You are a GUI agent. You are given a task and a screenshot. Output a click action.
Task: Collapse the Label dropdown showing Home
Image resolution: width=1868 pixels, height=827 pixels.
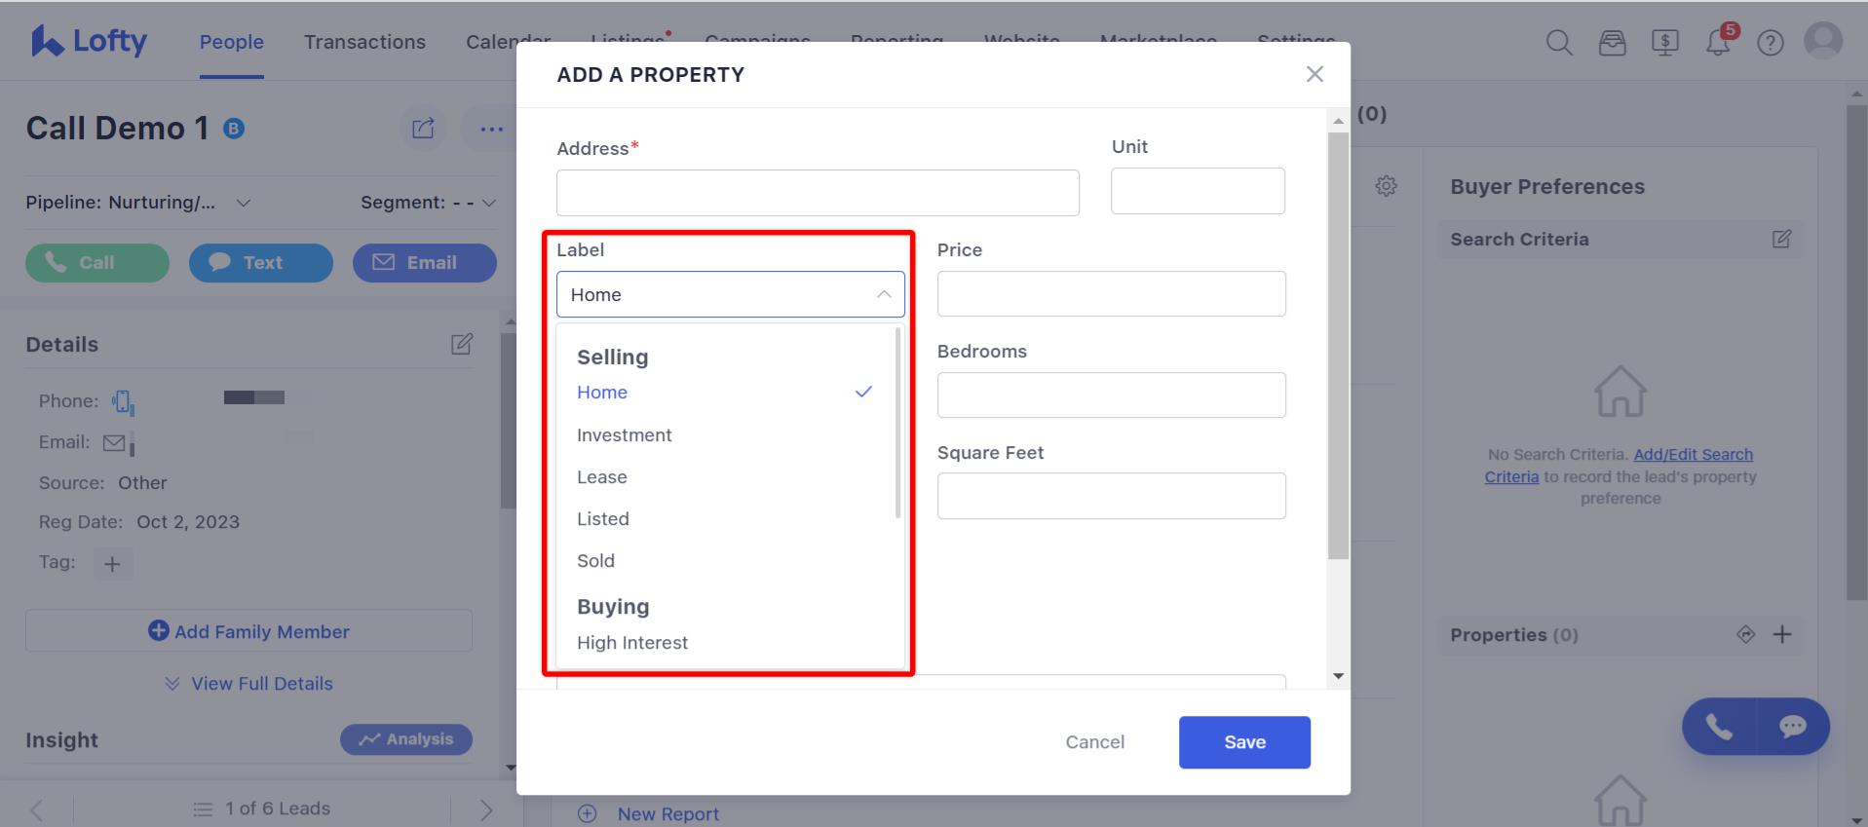[x=731, y=294]
